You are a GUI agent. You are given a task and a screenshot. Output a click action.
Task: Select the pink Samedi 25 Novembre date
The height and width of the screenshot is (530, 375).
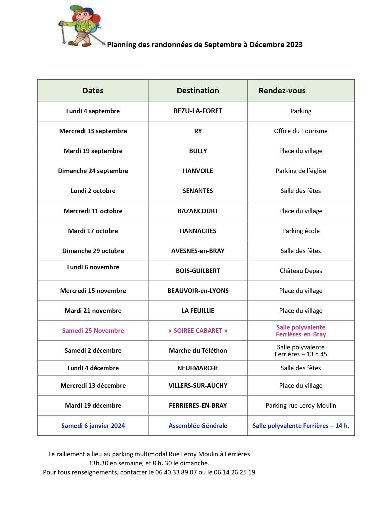(93, 331)
